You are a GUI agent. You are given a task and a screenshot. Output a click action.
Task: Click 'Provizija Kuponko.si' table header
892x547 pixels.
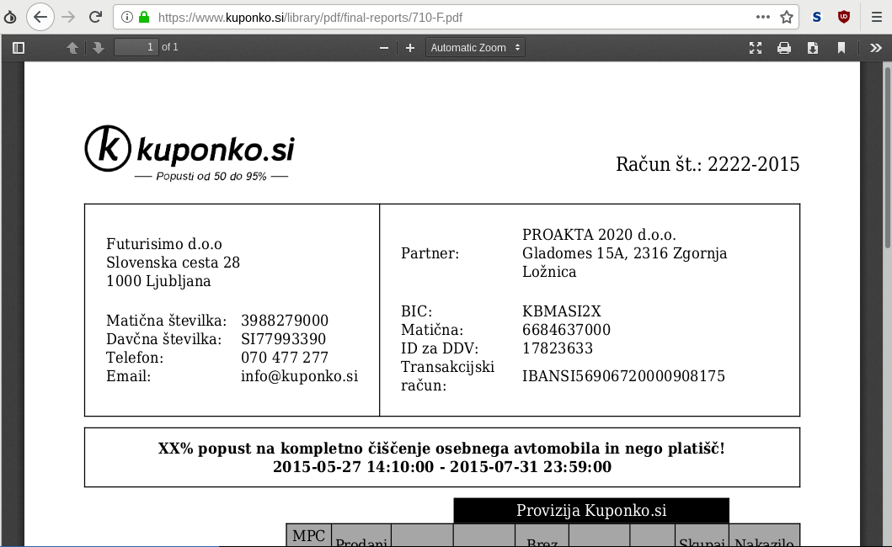[591, 510]
